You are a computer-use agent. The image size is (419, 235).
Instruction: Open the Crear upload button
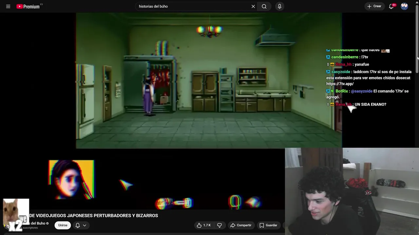(374, 6)
